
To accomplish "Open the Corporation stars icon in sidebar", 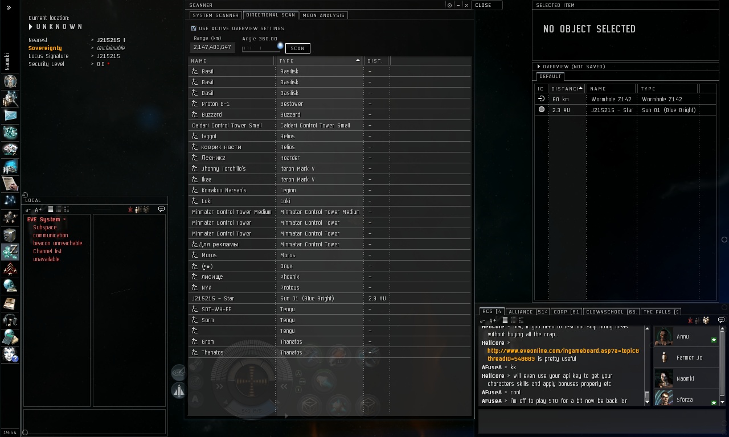I will 10,217.
